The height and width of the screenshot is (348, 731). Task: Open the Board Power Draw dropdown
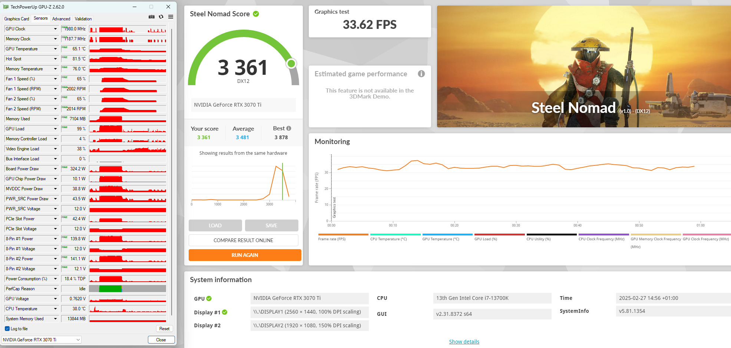(x=55, y=169)
